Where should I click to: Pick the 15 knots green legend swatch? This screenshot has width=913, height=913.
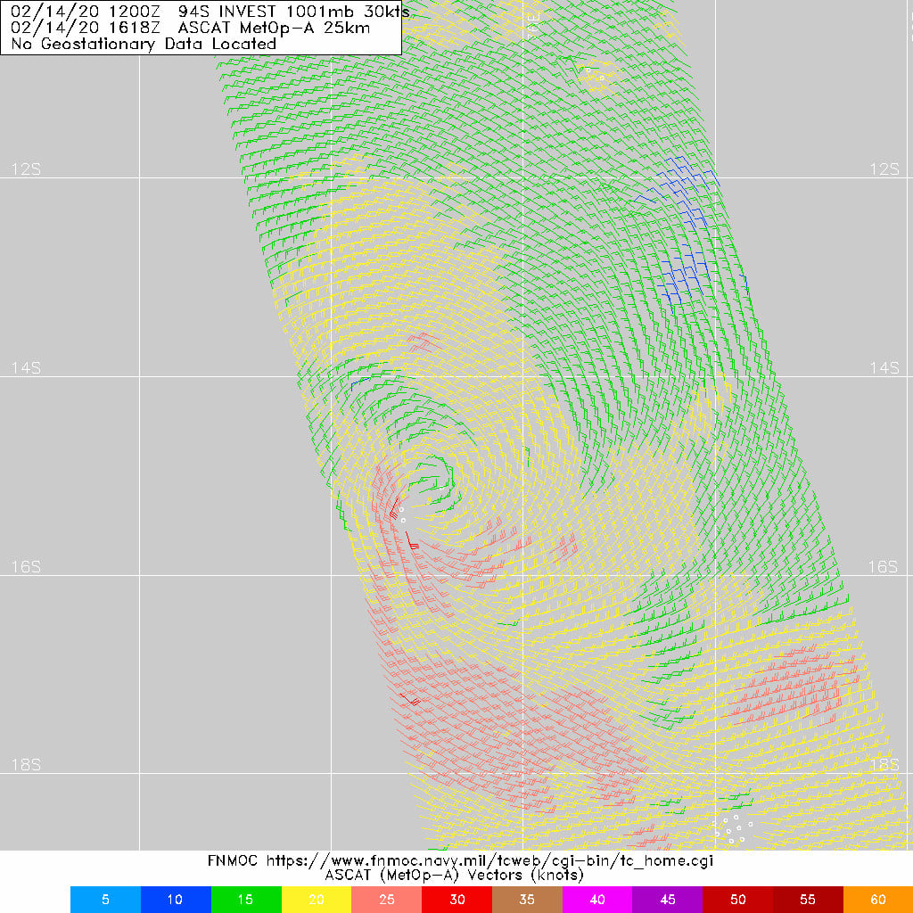coord(246,900)
